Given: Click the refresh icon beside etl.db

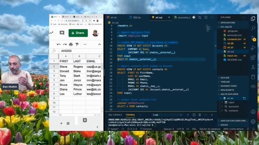Looking at the screenshot, I should pyautogui.click(x=244, y=98).
